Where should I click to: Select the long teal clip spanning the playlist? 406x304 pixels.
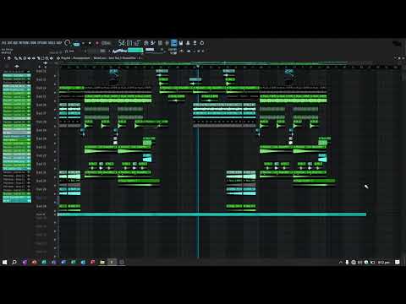point(211,214)
